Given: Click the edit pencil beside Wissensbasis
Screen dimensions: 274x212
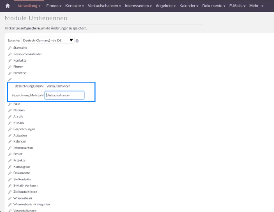Looking at the screenshot, I should coord(10,198).
